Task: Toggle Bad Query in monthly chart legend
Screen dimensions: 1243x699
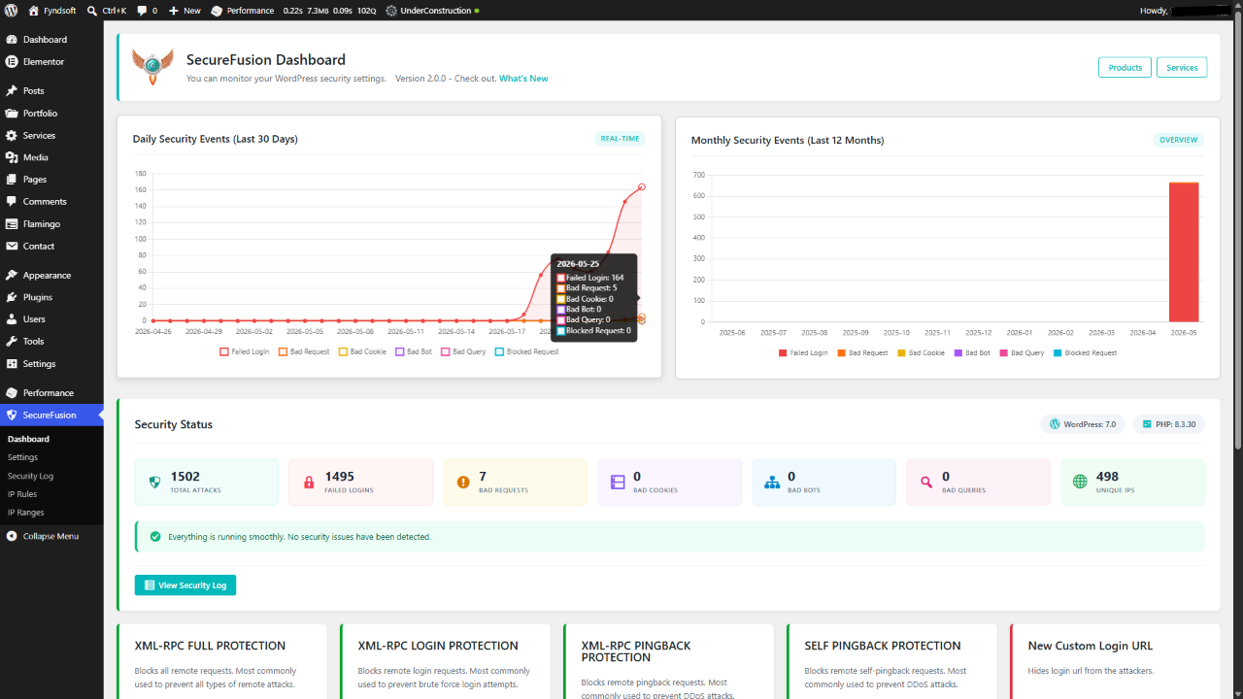Action: (1022, 352)
